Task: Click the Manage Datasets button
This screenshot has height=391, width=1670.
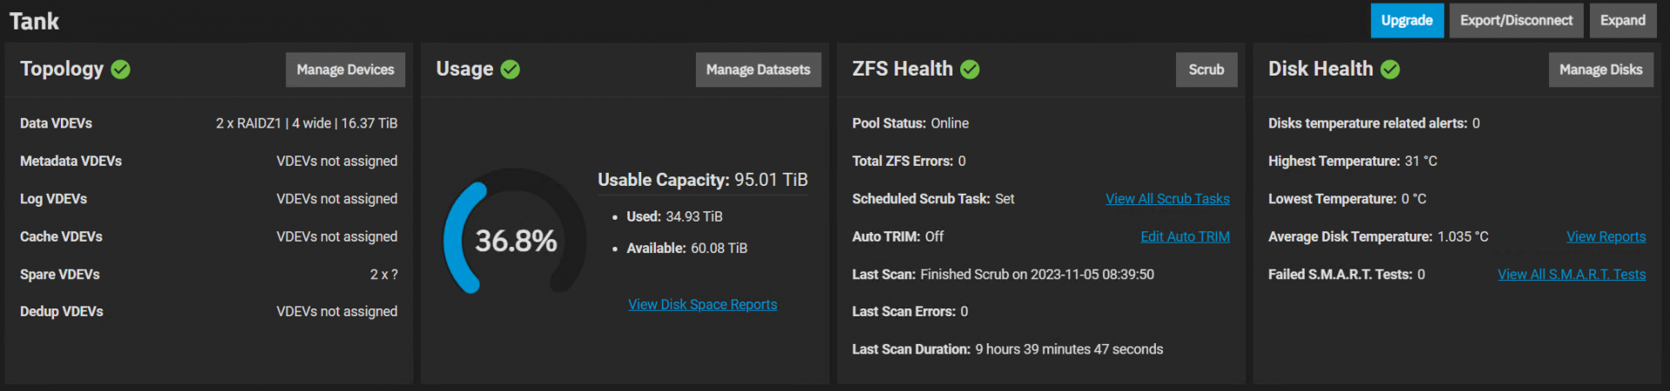Action: 758,70
